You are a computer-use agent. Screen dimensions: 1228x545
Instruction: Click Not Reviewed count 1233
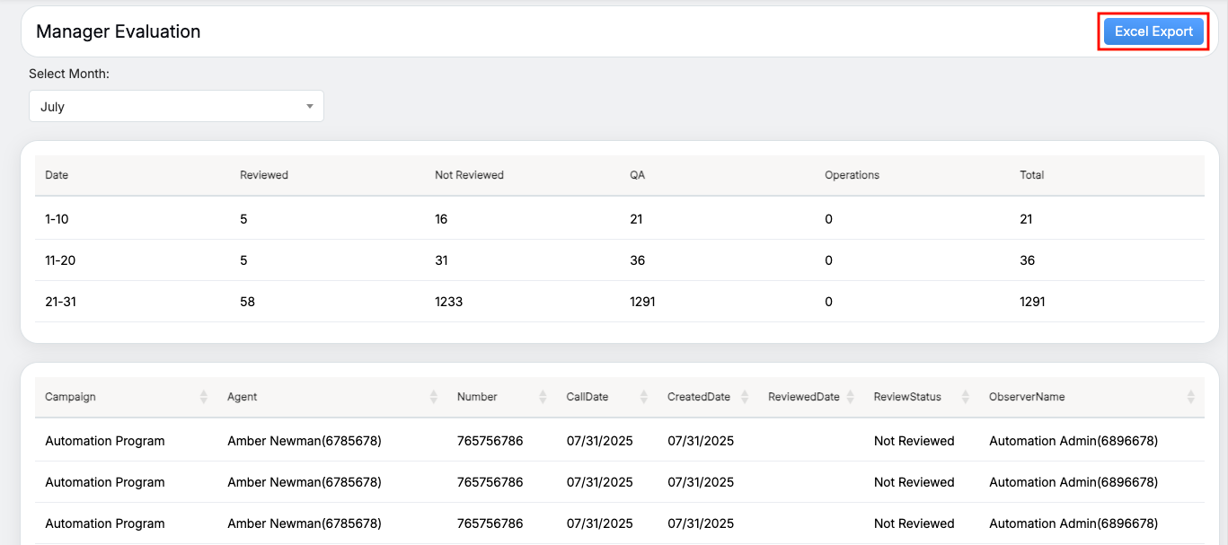click(x=448, y=302)
